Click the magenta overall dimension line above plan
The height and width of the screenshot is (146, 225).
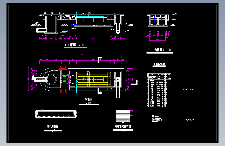tap(82, 55)
